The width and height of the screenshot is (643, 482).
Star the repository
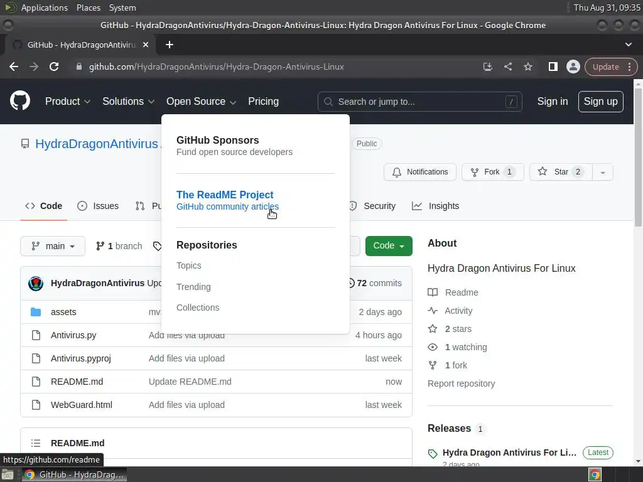(561, 172)
